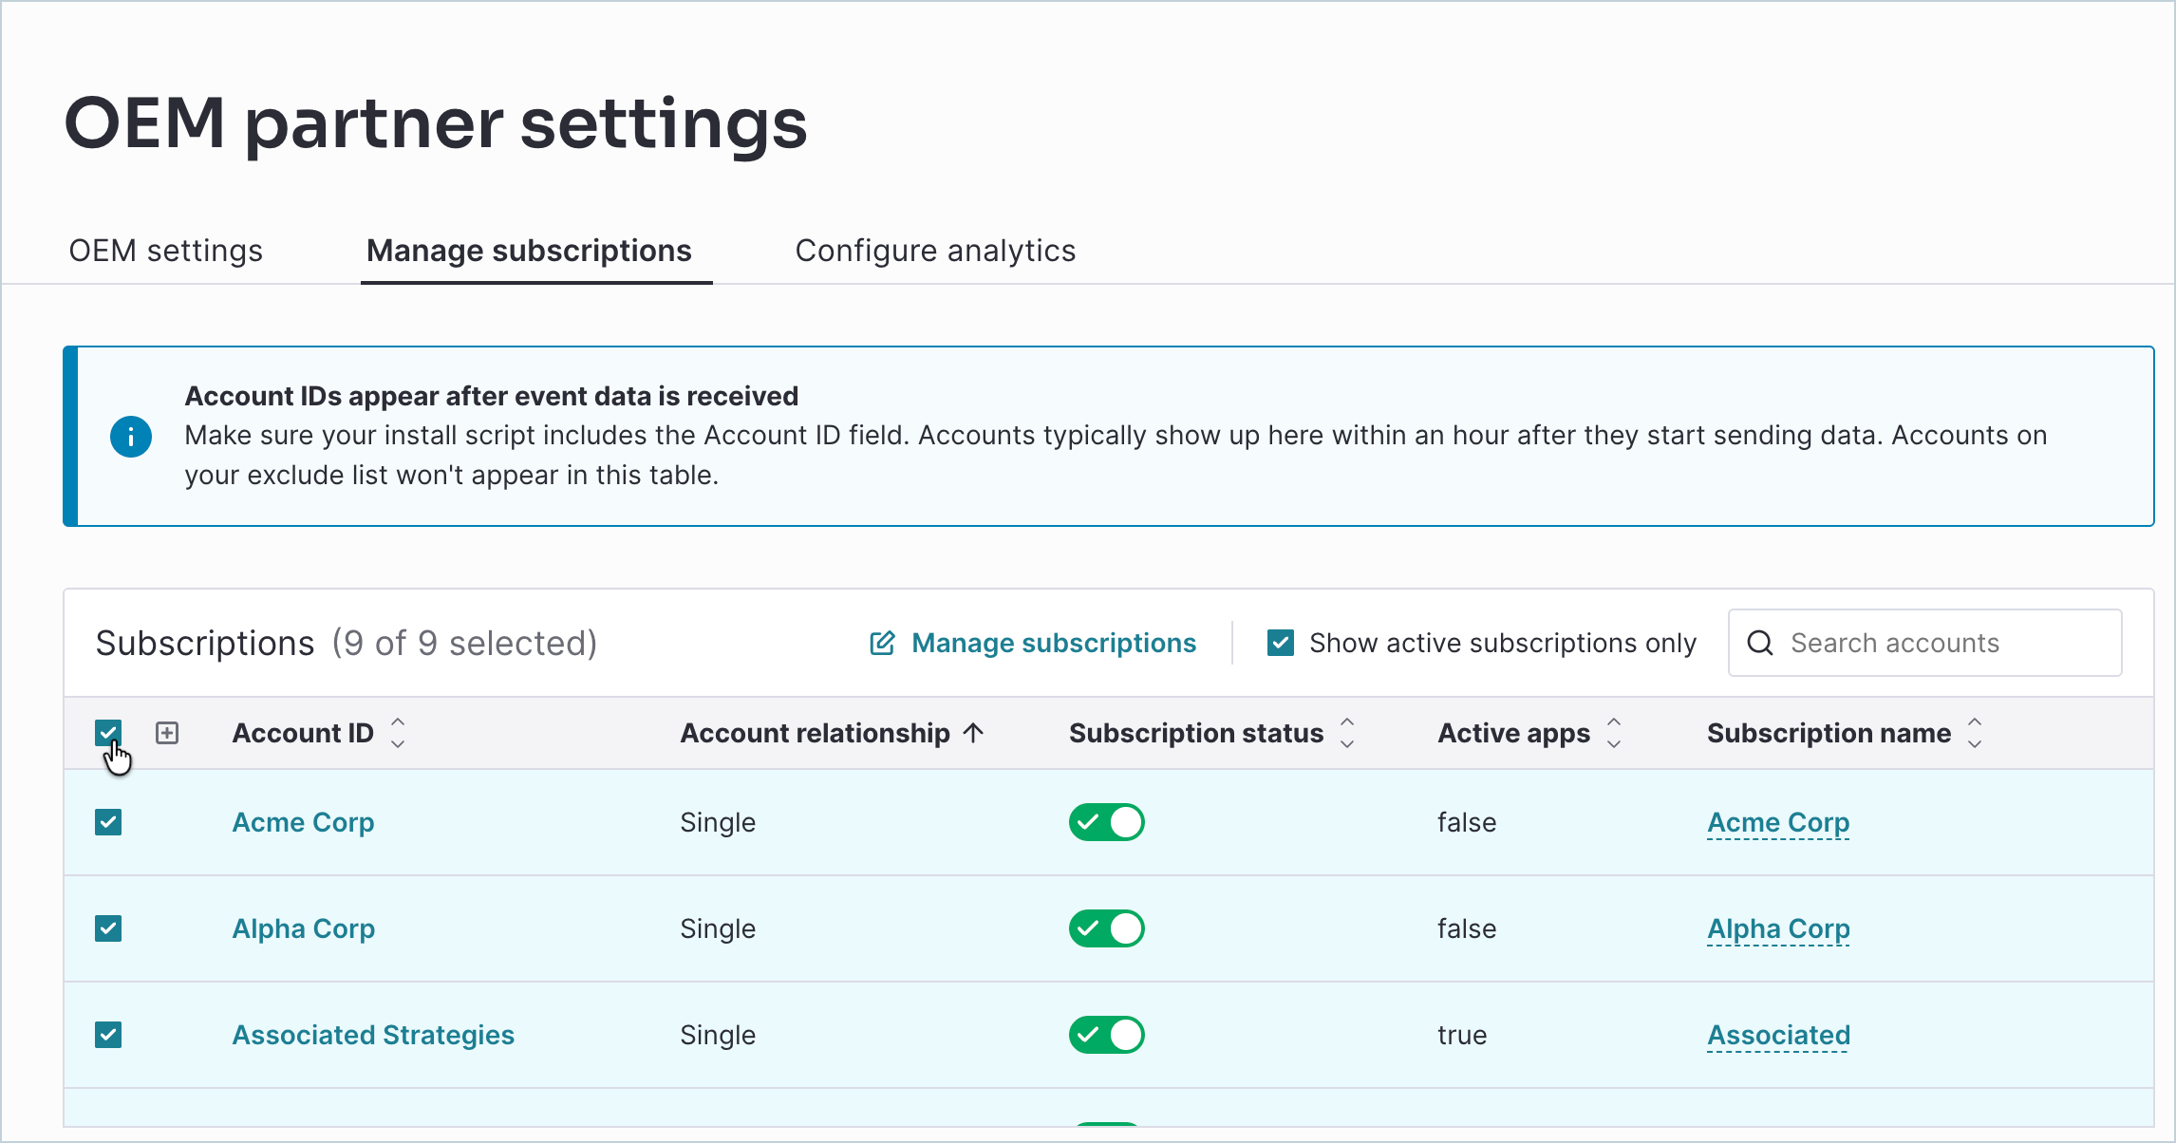
Task: Sort by Subscription status using sort arrows
Action: point(1347,733)
